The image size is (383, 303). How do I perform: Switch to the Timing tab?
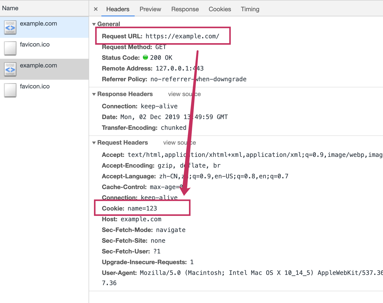250,9
